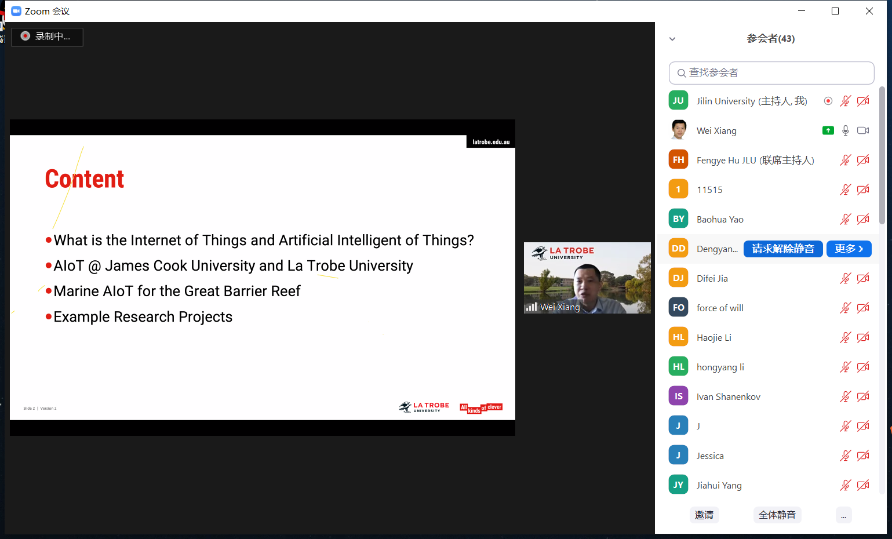Viewport: 892px width, 539px height.
Task: Click the IS avatar for Ivan Shanenkov
Action: [x=678, y=396]
